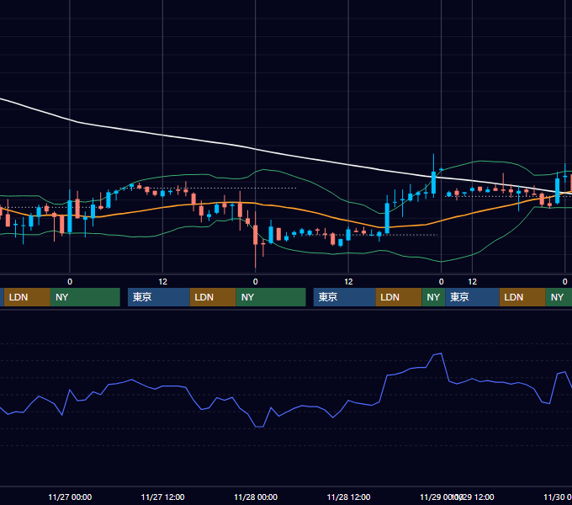Click the 東京 session block for 11/27
Image resolution: width=572 pixels, height=505 pixels.
(x=159, y=297)
